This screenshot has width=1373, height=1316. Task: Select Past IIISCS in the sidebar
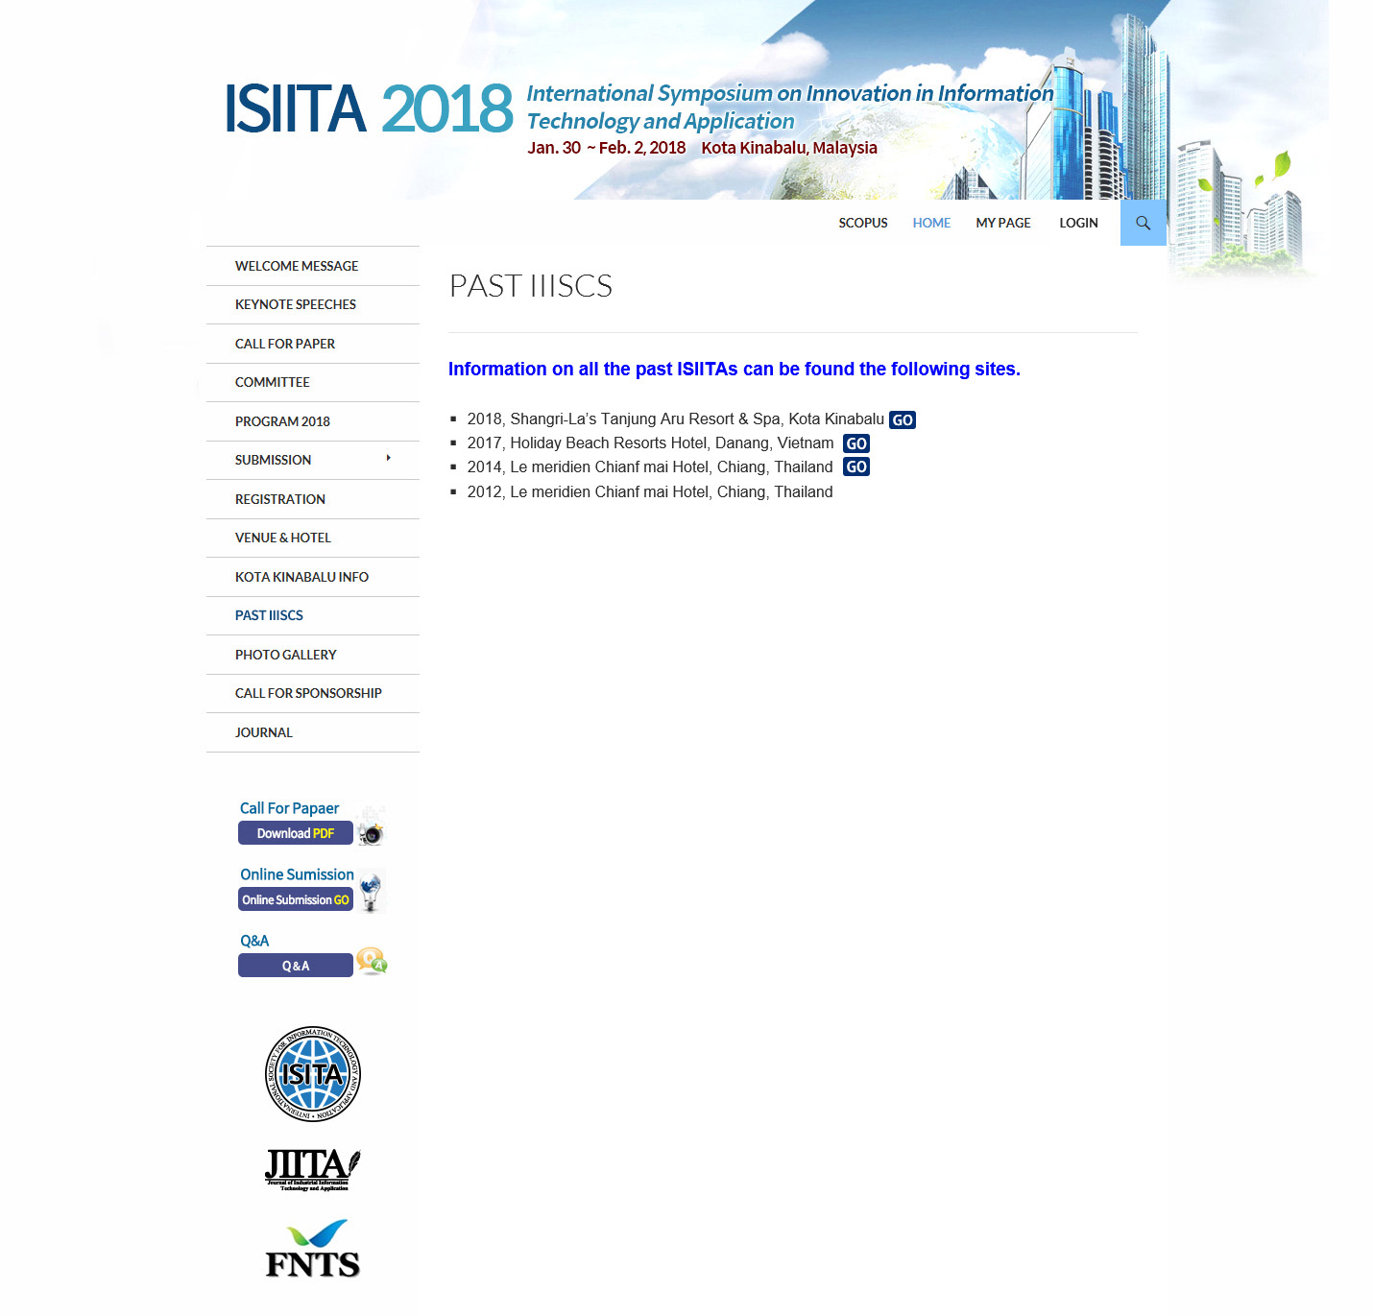point(313,615)
